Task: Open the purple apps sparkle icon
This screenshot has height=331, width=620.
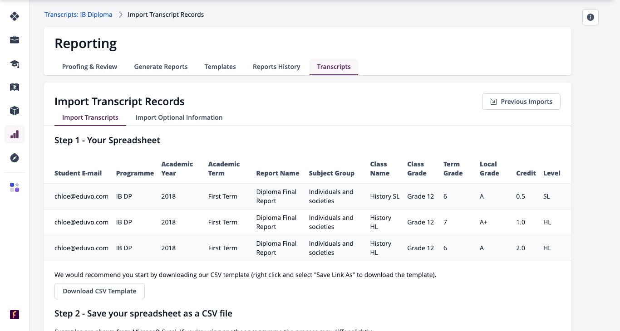Action: click(15, 187)
